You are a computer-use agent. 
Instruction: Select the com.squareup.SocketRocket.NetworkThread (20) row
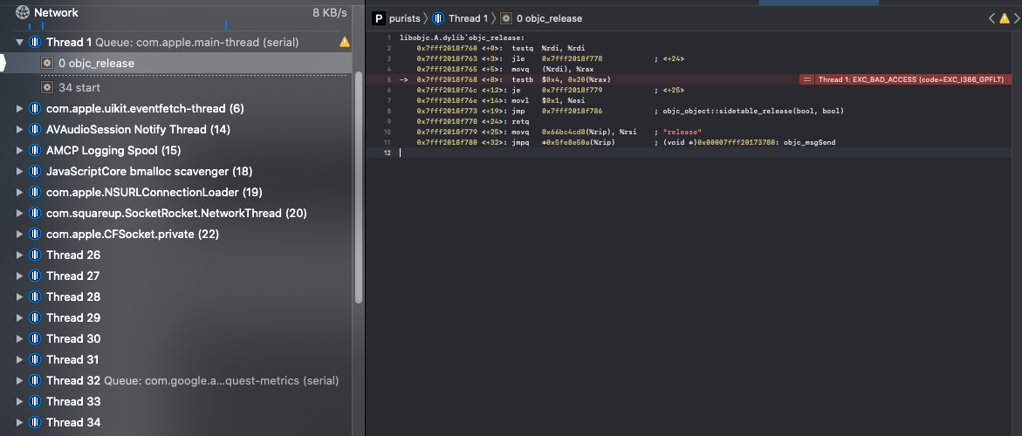point(175,213)
